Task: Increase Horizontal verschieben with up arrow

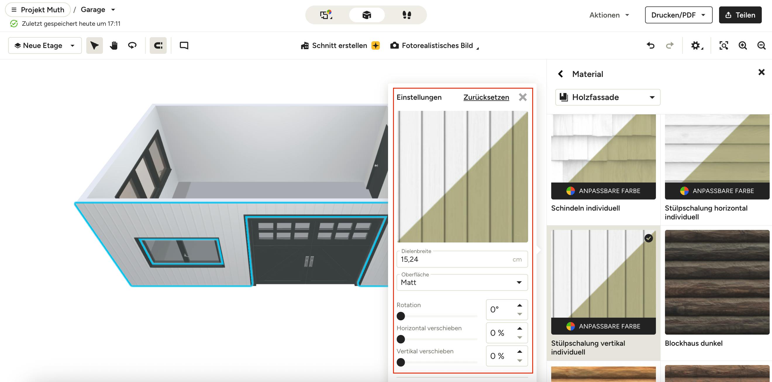Action: [x=520, y=329]
